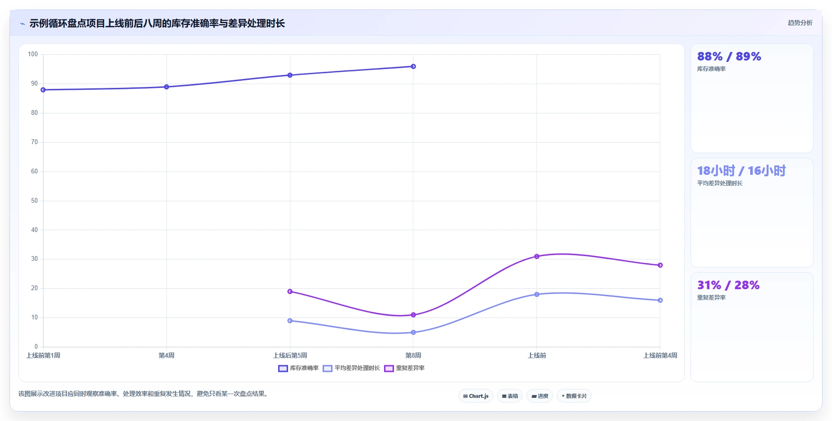This screenshot has width=832, height=421.
Task: Select the 重复差异率 point at 上线后第5周
Action: [290, 292]
